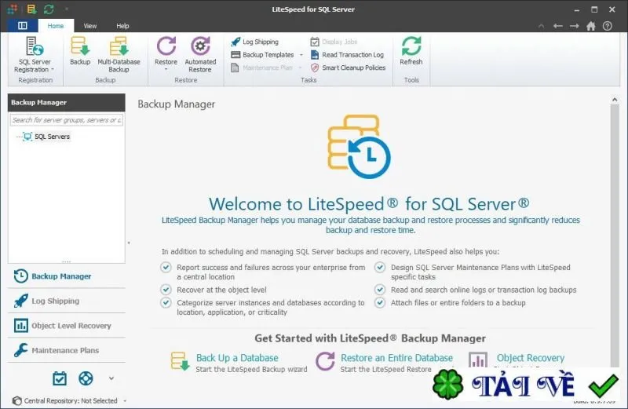Expand navigation pane options chevron
The image size is (628, 409).
click(x=111, y=378)
